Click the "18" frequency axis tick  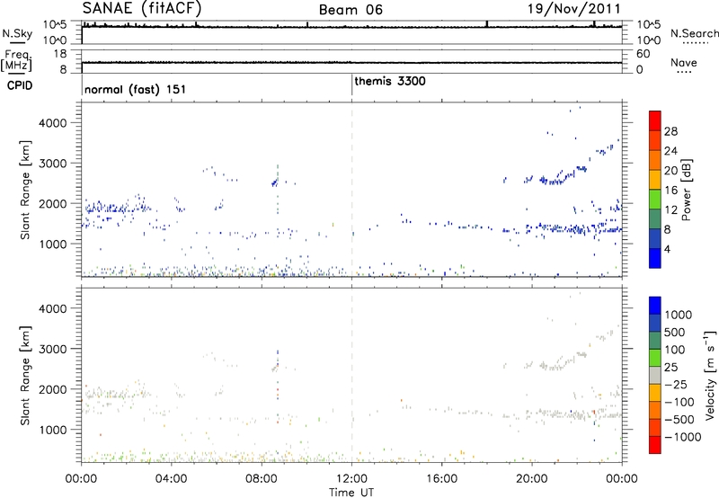point(59,54)
